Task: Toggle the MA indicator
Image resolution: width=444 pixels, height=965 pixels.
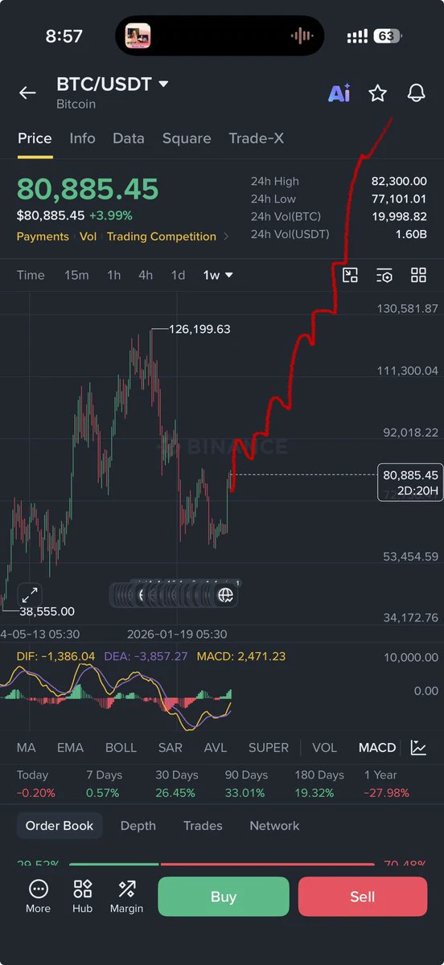Action: coord(26,747)
